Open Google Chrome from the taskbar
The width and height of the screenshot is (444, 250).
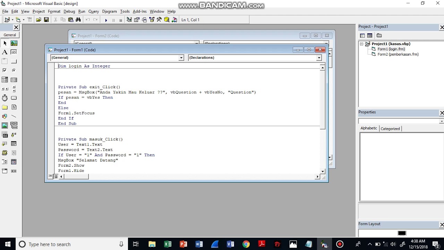[x=246, y=244]
